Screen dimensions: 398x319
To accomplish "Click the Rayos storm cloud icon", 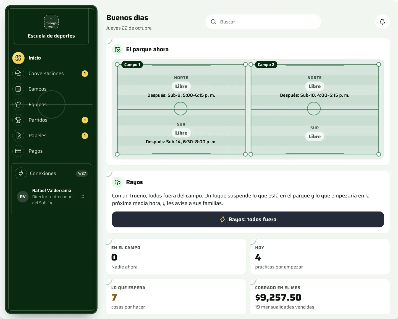I will 117,182.
